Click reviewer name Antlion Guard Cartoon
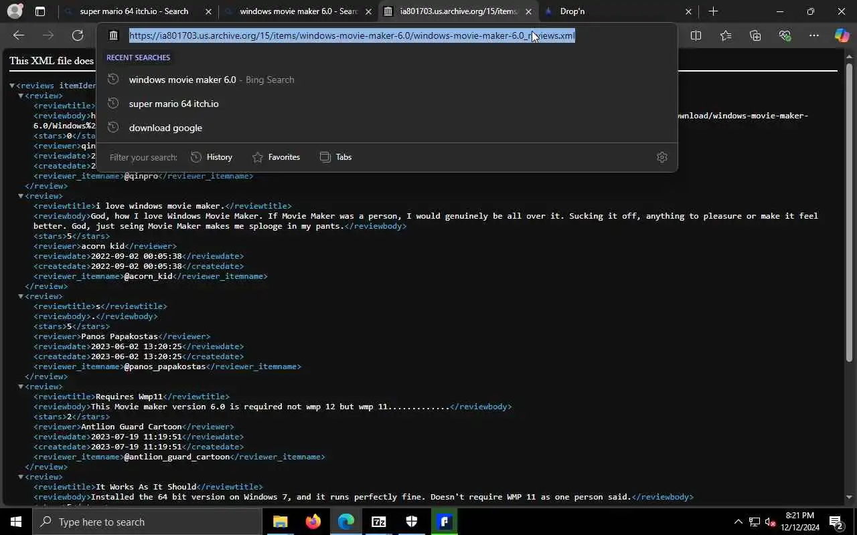 pos(131,427)
